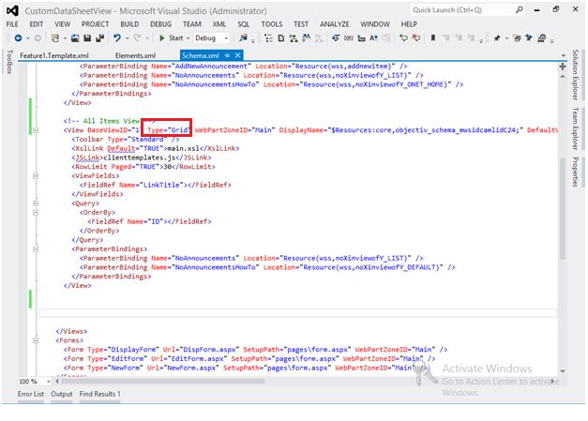Save the file with the single floppy-disk icon
The height and width of the screenshot is (421, 588).
tap(87, 38)
